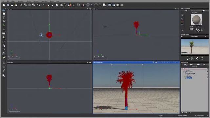This screenshot has height=118, width=210.
Task: Click the zoom in plus icon
Action: (x=96, y=5)
